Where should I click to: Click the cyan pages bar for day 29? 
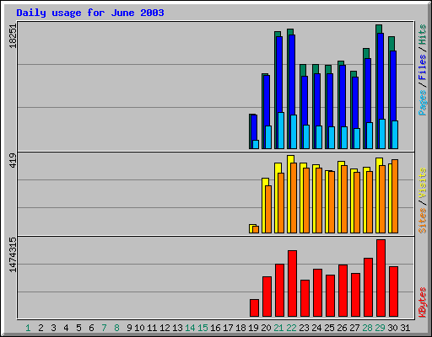(x=382, y=134)
